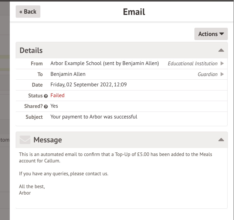Click the « Back button
The image size is (234, 220).
click(x=28, y=12)
